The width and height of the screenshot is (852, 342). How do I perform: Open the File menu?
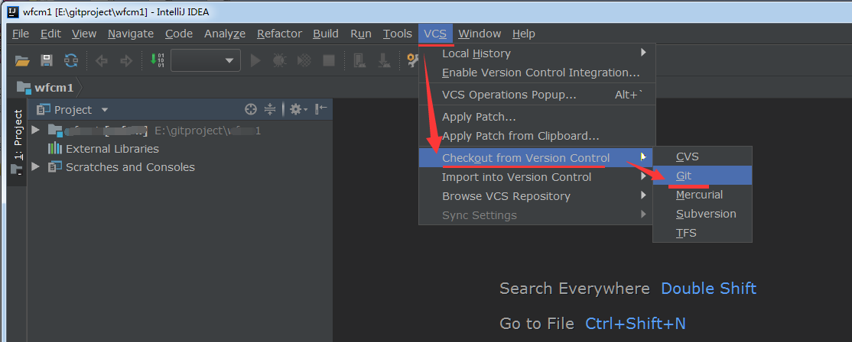click(x=21, y=34)
